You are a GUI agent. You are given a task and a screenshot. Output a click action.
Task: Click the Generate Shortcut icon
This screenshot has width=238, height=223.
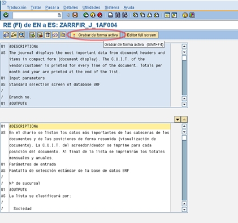tap(174, 15)
